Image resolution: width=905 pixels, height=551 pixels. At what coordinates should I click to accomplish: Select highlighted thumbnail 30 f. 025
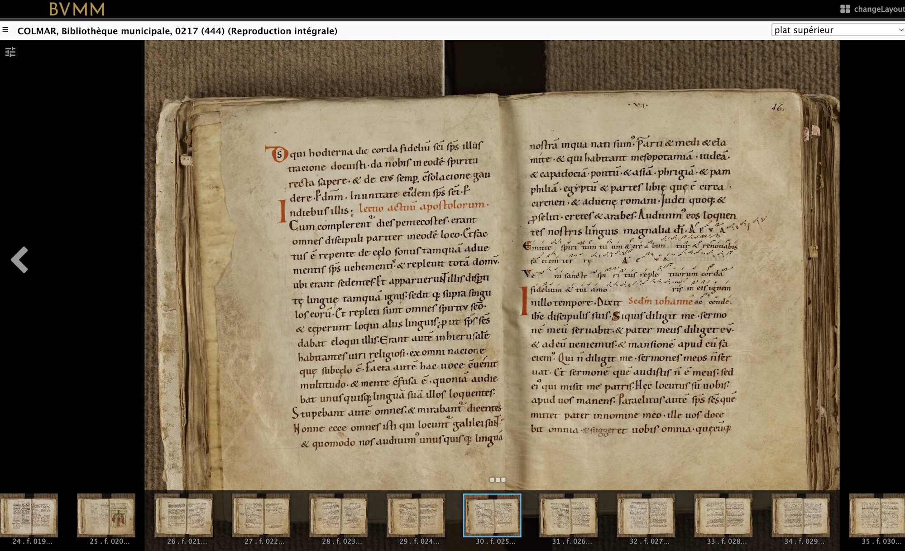pyautogui.click(x=492, y=516)
